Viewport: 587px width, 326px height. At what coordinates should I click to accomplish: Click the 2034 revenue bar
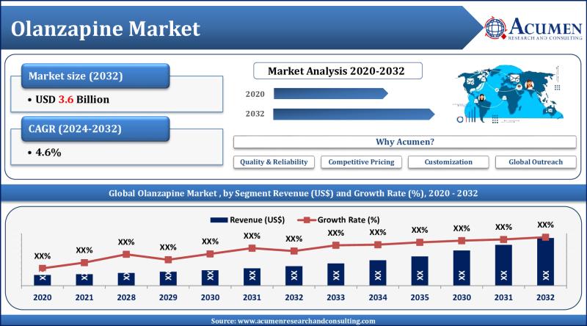pos(378,273)
